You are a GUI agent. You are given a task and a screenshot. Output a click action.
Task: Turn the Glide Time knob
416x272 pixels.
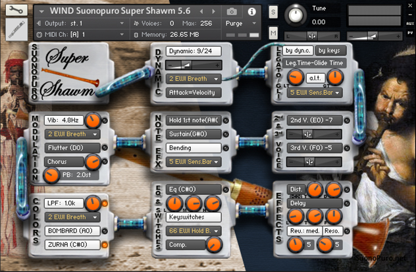tap(335, 78)
